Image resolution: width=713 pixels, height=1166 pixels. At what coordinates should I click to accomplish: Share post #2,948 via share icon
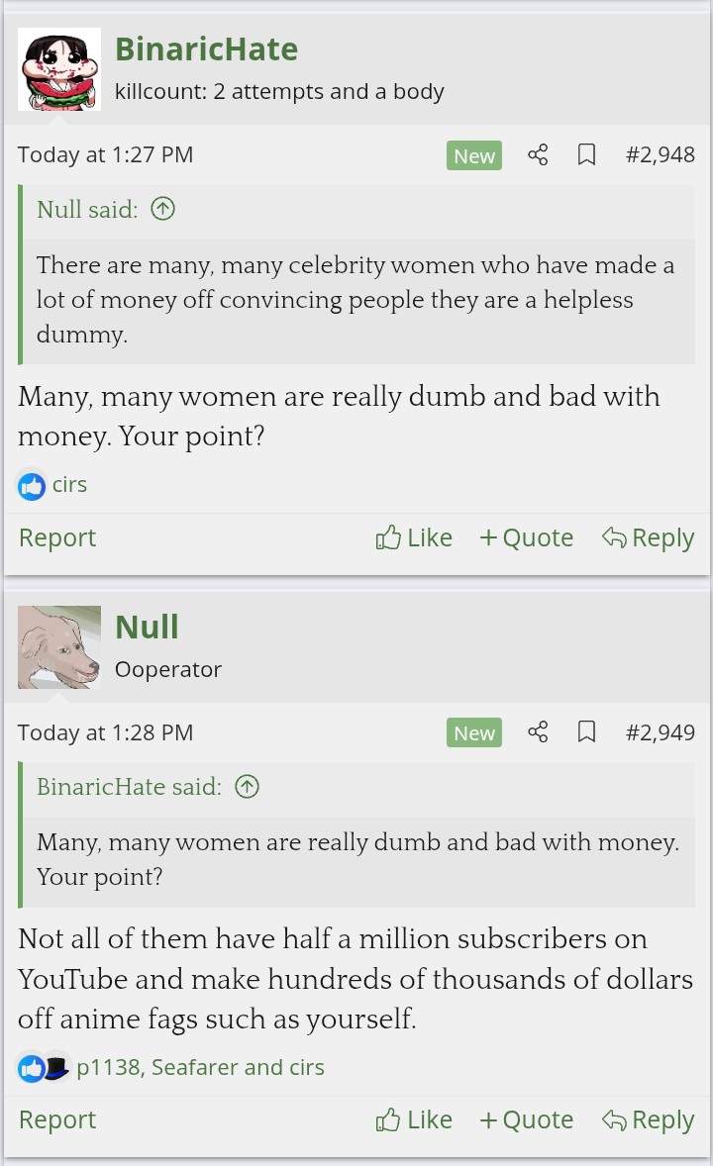click(538, 155)
